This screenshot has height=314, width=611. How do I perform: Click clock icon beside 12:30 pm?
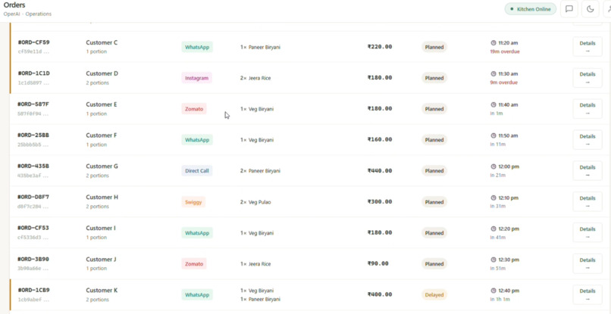[493, 260]
